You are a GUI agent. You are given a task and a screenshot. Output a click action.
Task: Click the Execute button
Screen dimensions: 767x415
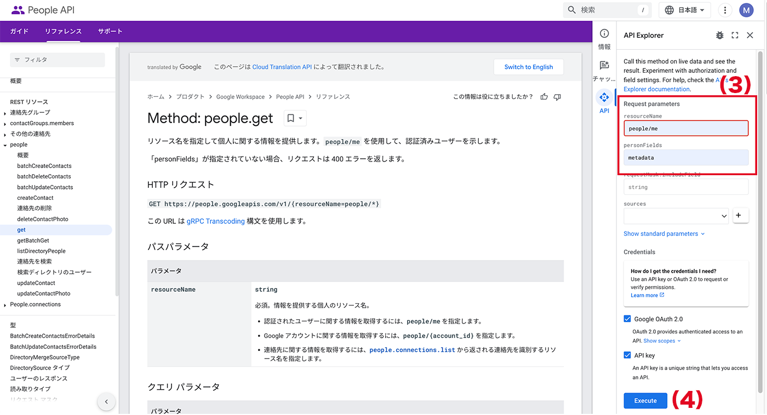645,401
